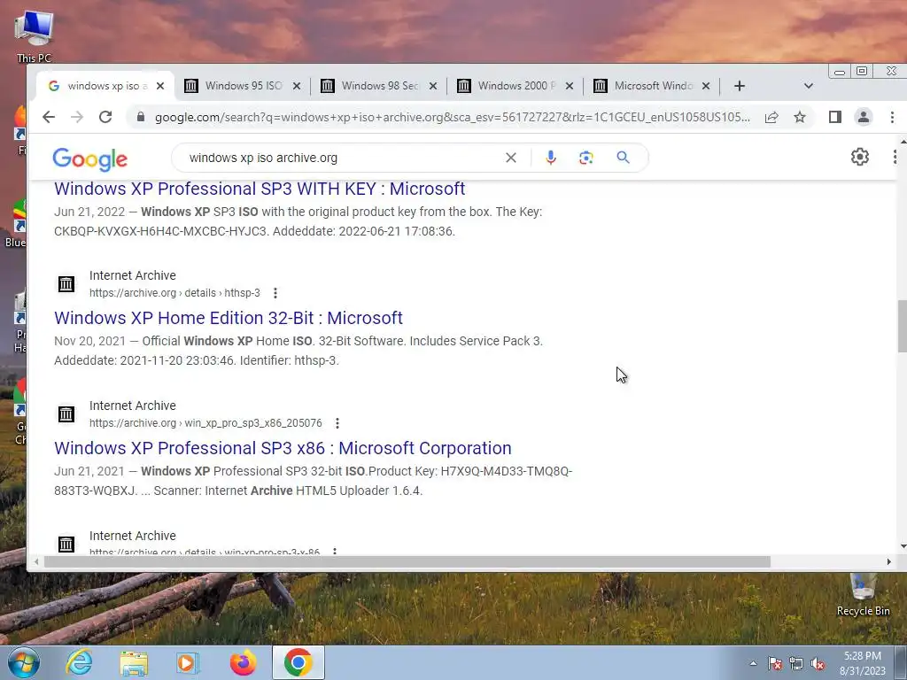Close the windows xp iso search tab
The image size is (907, 680).
(160, 86)
